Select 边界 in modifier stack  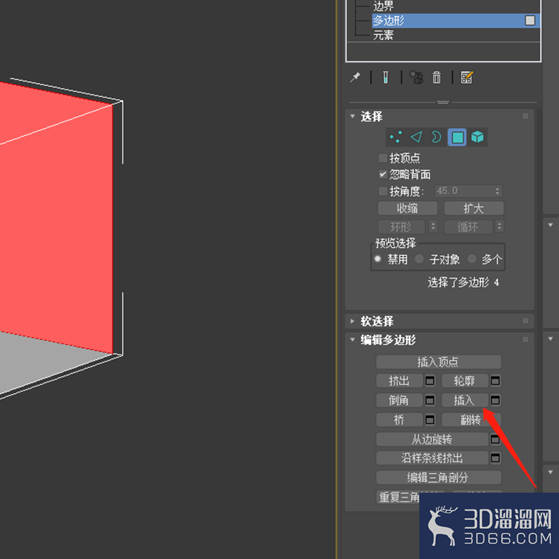(x=383, y=6)
